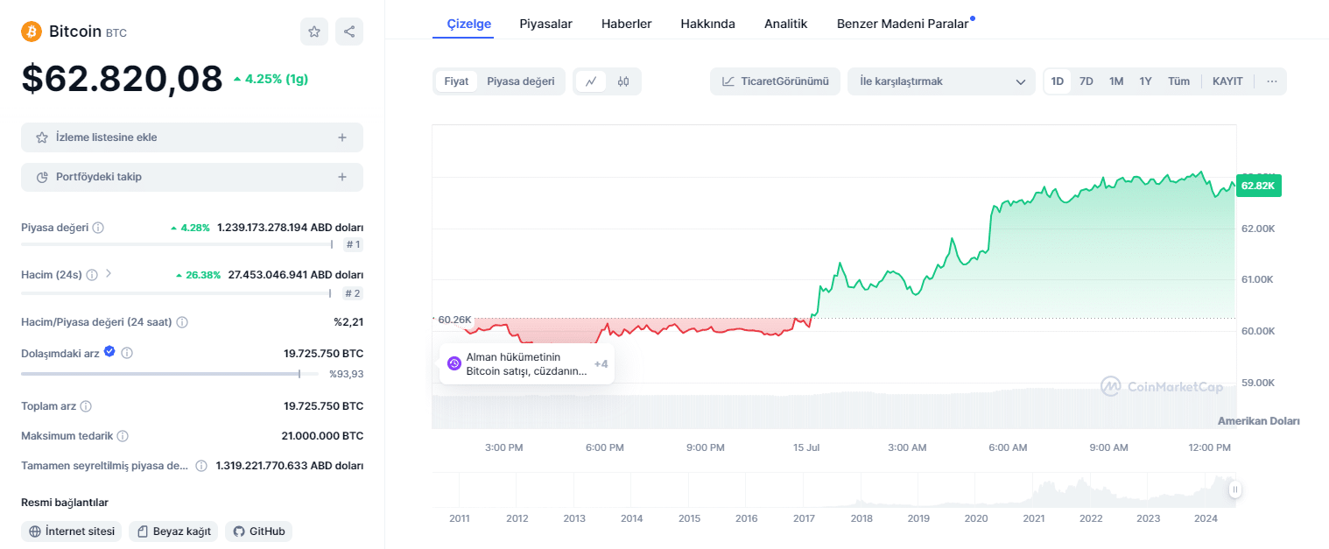Open the Çizelge tab
Viewport: 1329px width, 549px height.
pyautogui.click(x=469, y=24)
